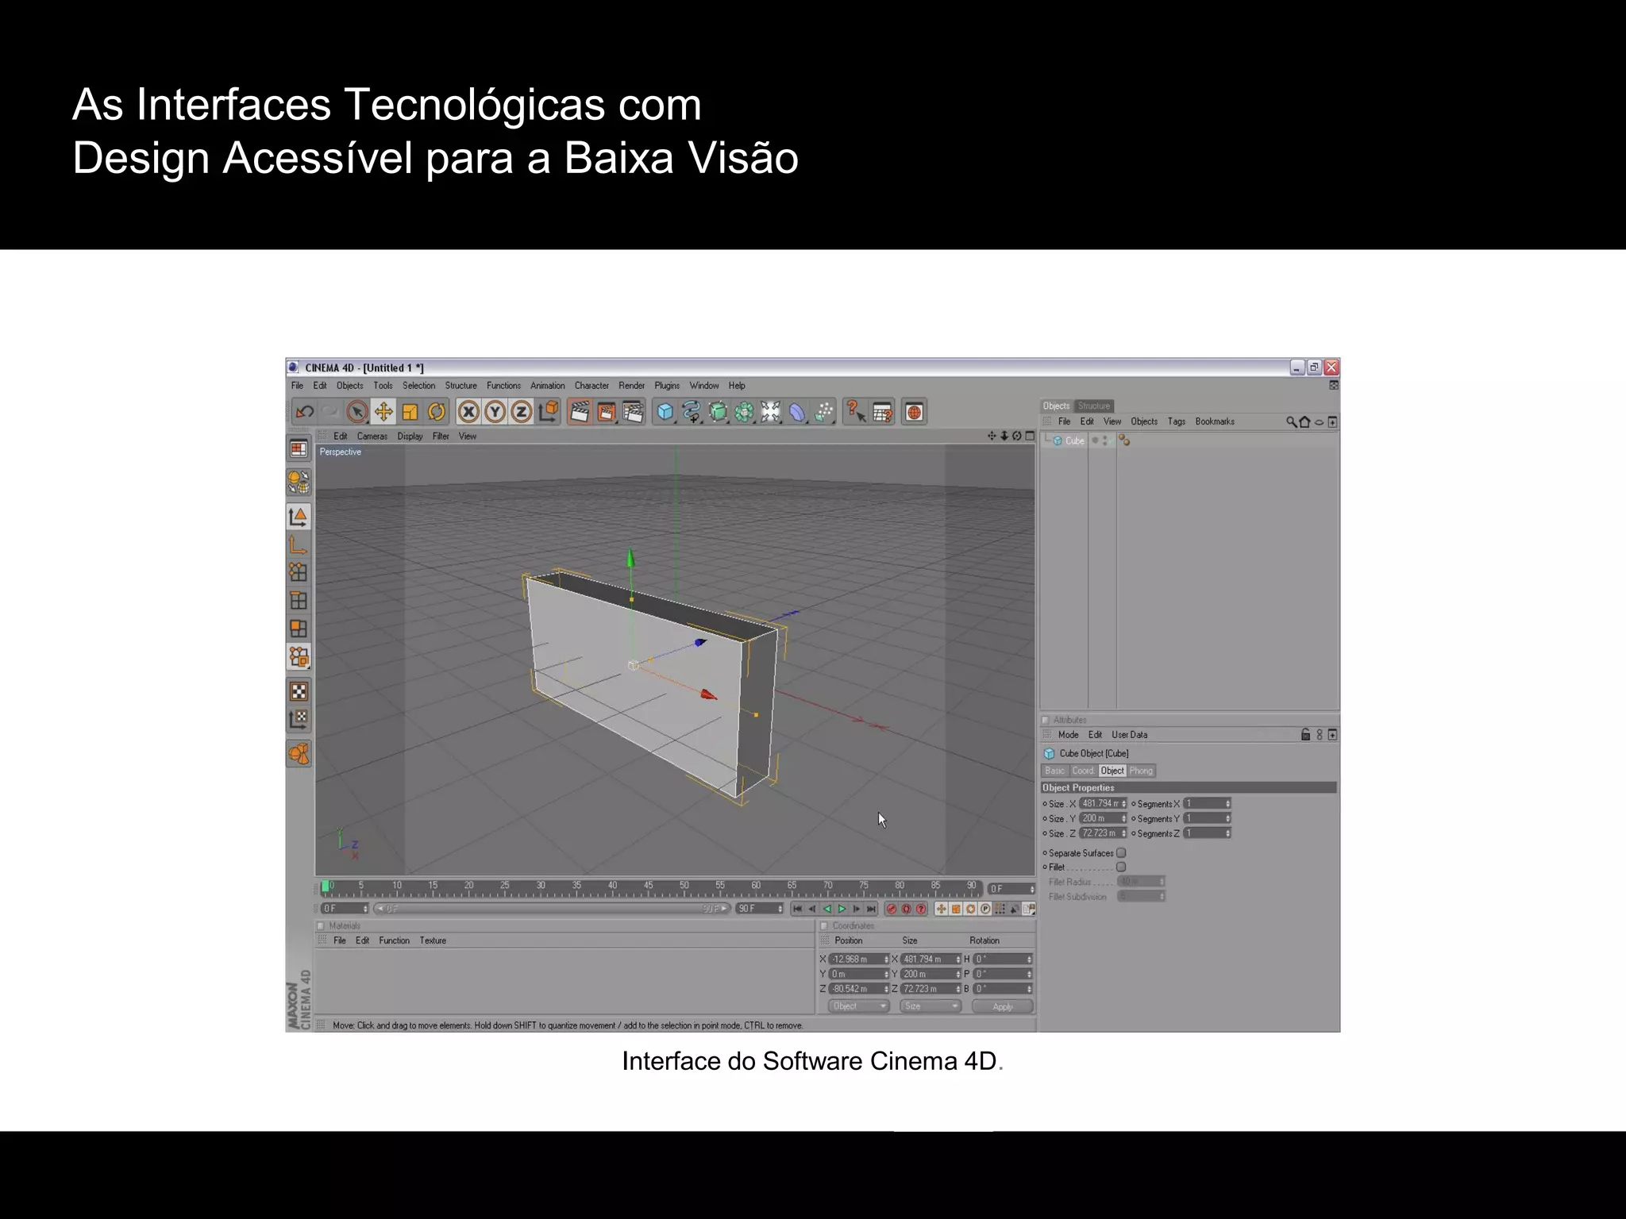Click the timeline ruler at frame 45
1626x1219 pixels.
pos(648,887)
